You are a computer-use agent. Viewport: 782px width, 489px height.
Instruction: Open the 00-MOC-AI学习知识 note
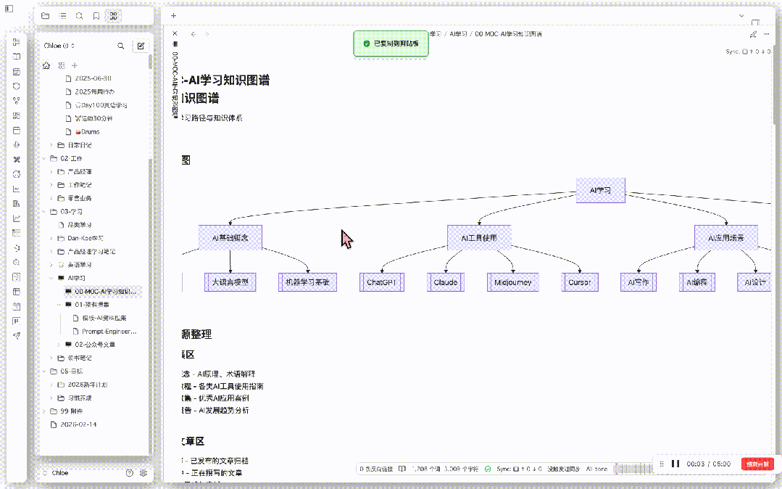[x=103, y=291]
